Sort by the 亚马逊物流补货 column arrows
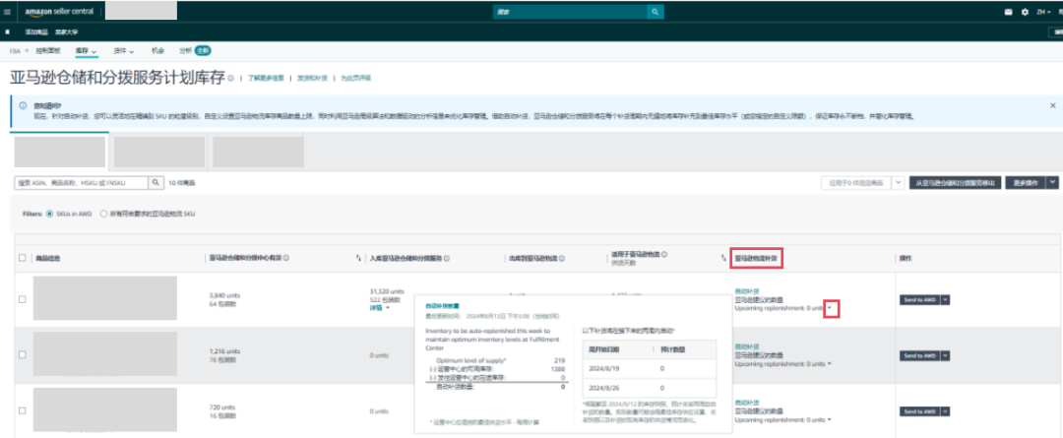The image size is (1063, 438). tap(723, 258)
